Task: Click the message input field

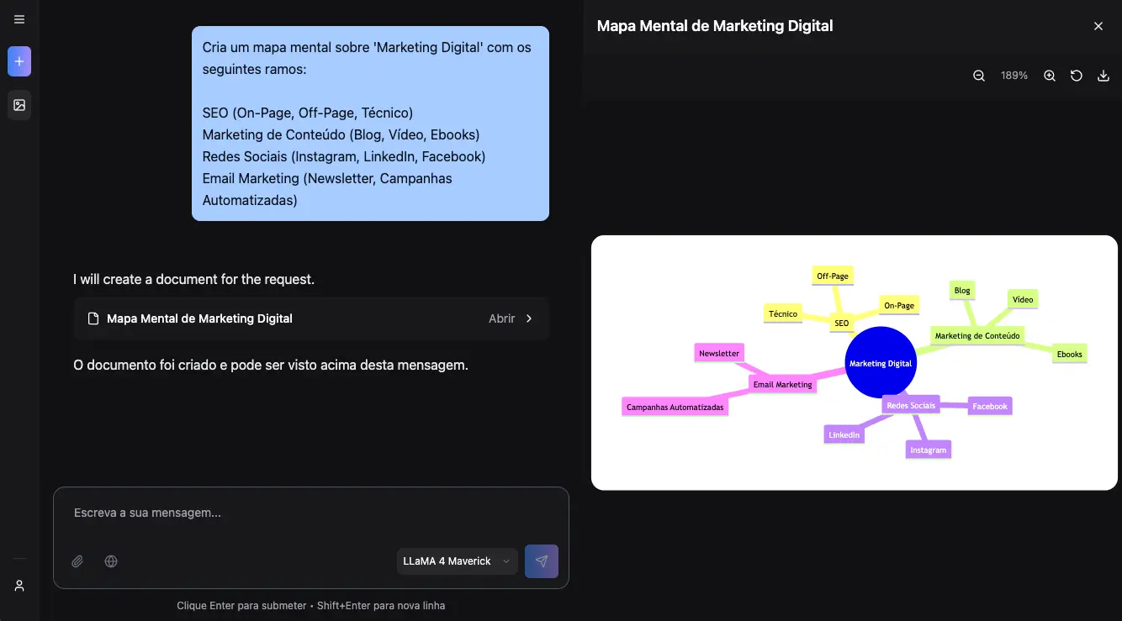Action: (x=311, y=513)
